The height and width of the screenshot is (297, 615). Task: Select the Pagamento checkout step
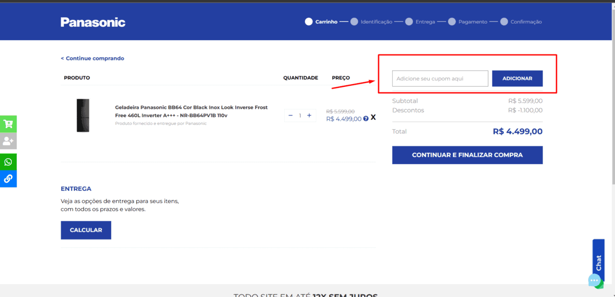[x=467, y=22]
